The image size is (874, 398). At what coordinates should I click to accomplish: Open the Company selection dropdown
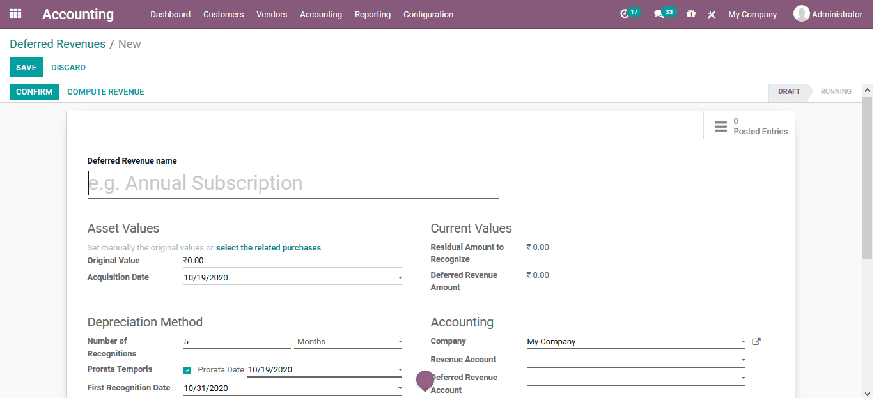point(742,341)
